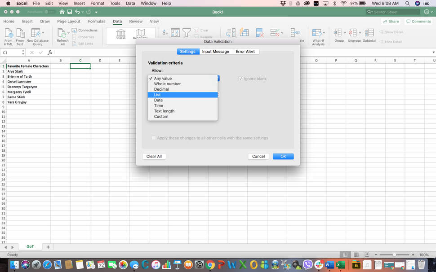Confirm validation with the OK button
Image resolution: width=436 pixels, height=272 pixels.
(283, 156)
